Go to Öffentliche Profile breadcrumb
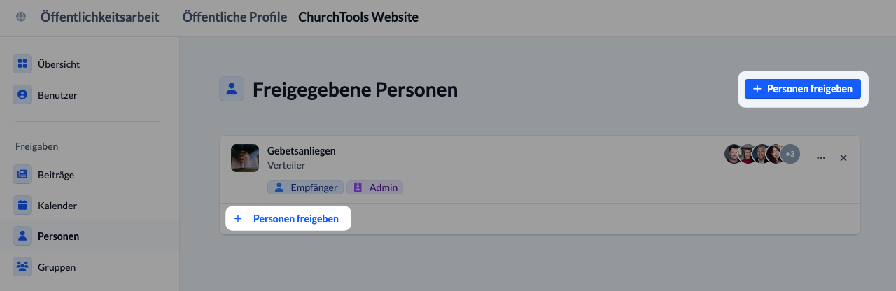Screen dimensions: 896x291 (234, 17)
